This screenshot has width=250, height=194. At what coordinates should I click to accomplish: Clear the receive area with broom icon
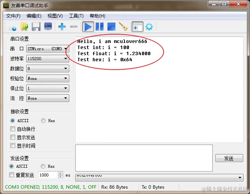(123, 27)
